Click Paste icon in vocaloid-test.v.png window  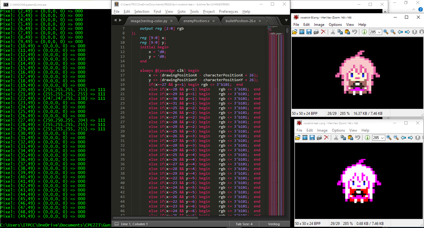click(351, 138)
